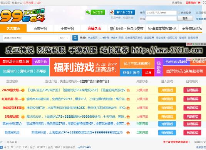Open the red 充值久币 tab
This screenshot has height=150, width=206.
click(x=94, y=28)
